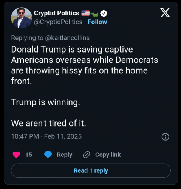Click the 10:47 PM Feb 11 timestamp

pos(46,136)
